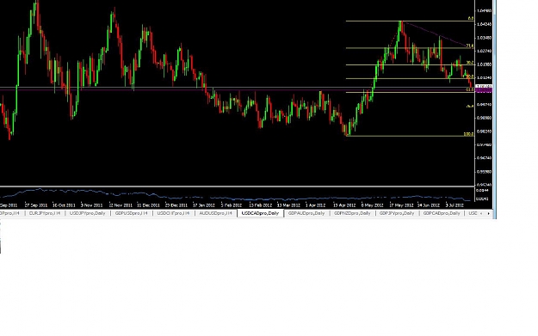Switch to the GBPAUDpro,Daily chart tab
The height and width of the screenshot is (336, 538).
coord(306,213)
